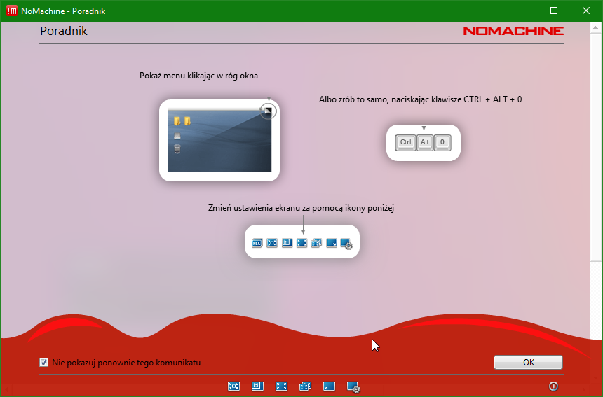Click the remote desktop preview thumbnail

point(219,141)
